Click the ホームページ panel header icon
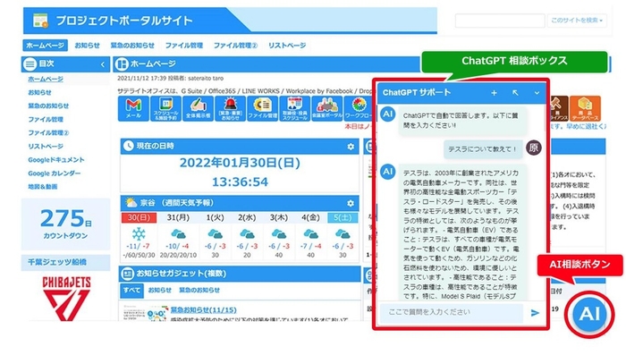626x355 pixels. [122, 63]
